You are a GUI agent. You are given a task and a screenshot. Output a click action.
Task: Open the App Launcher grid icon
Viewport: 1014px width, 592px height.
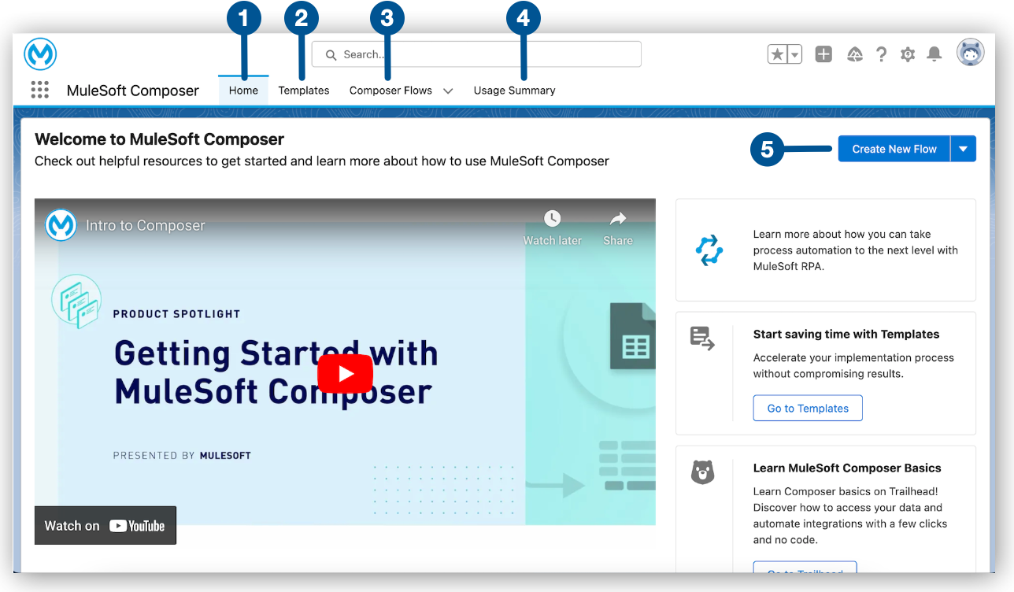coord(39,90)
